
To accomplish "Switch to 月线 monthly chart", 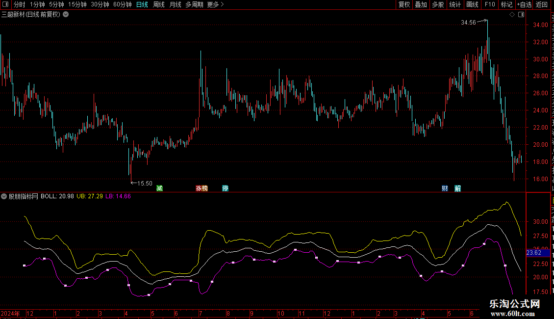I will click(175, 4).
